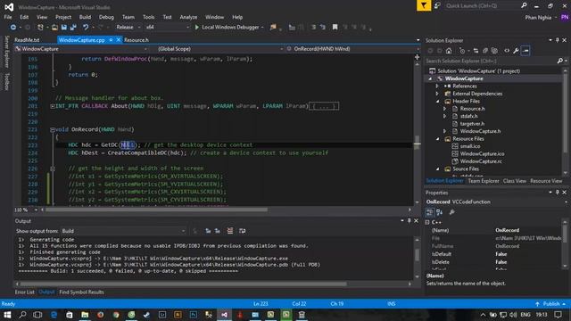The width and height of the screenshot is (571, 321).
Task: Collapse the Header Files folder
Action: tap(437, 102)
